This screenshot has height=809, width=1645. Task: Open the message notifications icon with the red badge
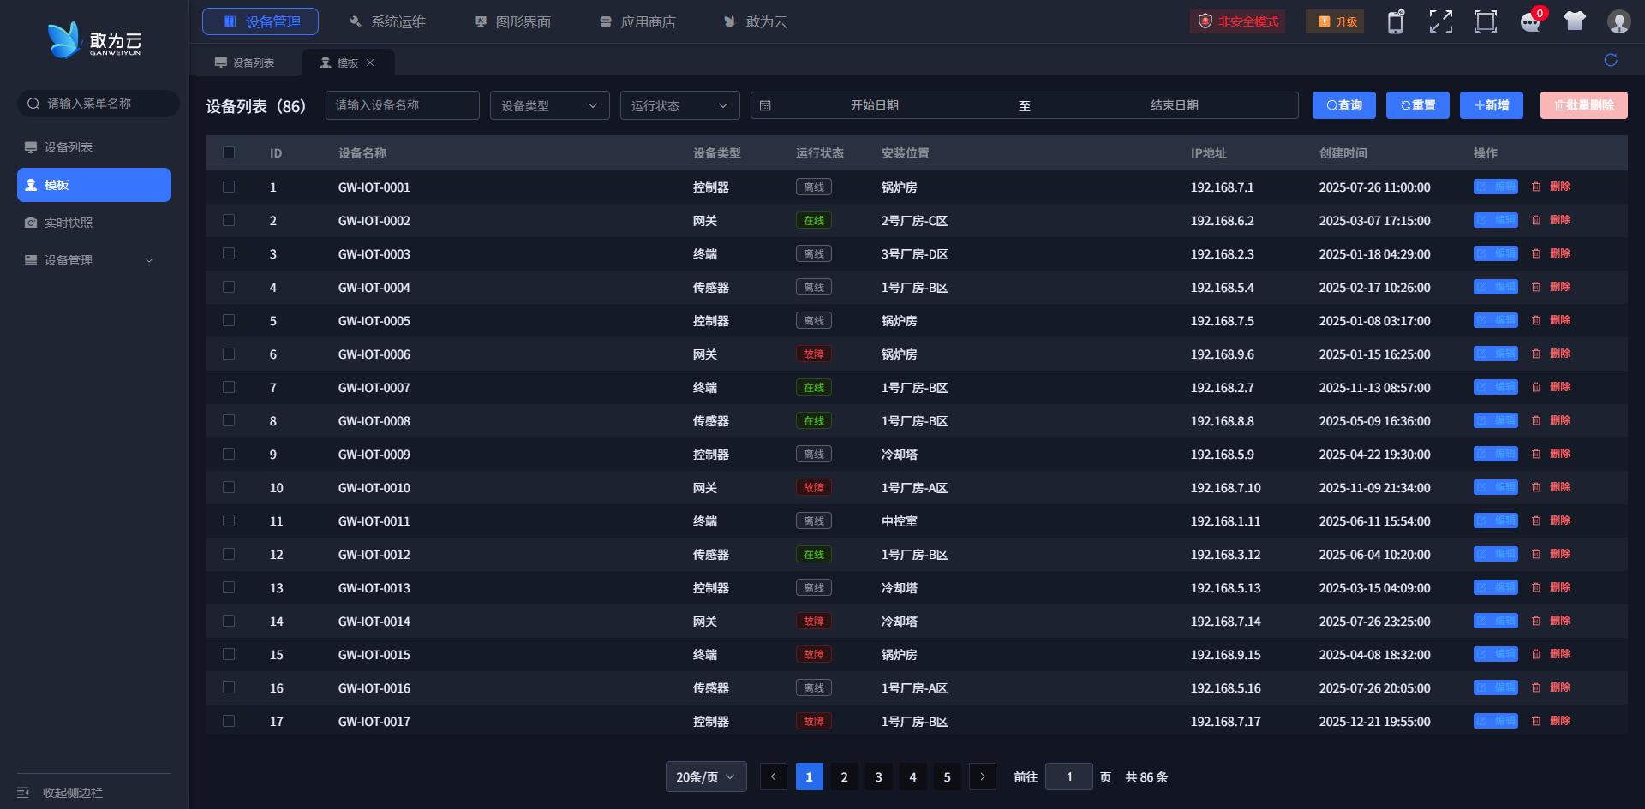1531,21
